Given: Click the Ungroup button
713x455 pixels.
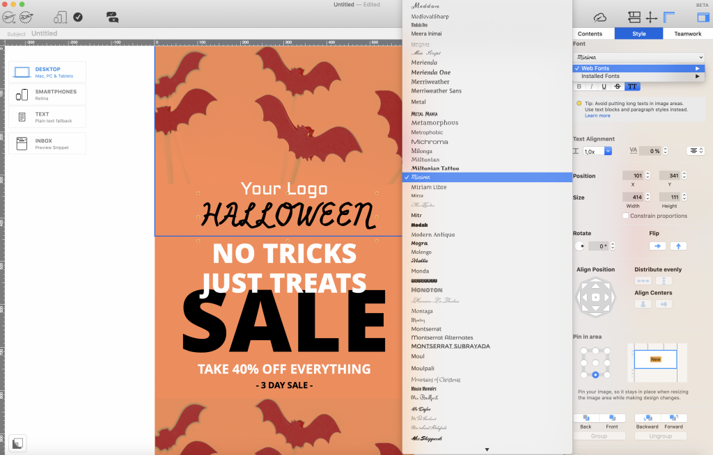Looking at the screenshot, I should (x=661, y=436).
